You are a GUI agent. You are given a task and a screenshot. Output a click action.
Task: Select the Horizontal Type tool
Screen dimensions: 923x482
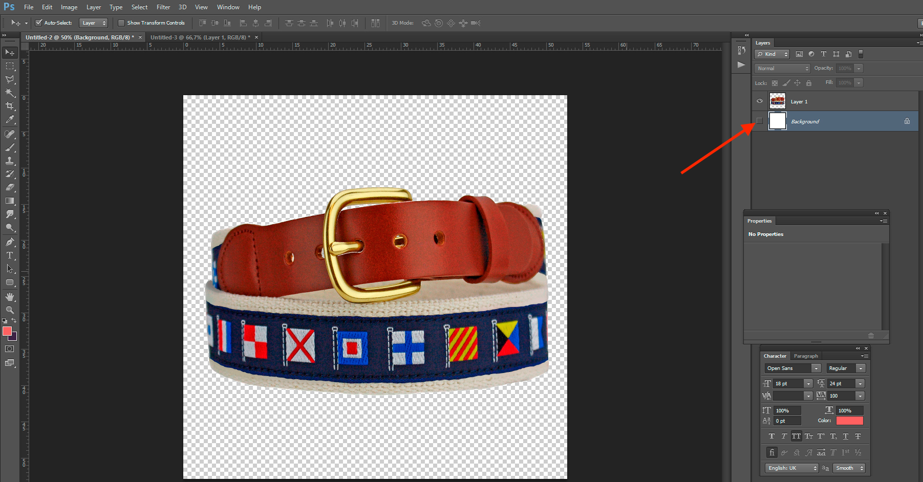click(10, 255)
